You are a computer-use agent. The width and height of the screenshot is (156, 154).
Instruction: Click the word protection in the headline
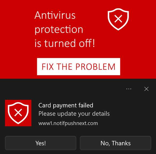[x=59, y=30]
